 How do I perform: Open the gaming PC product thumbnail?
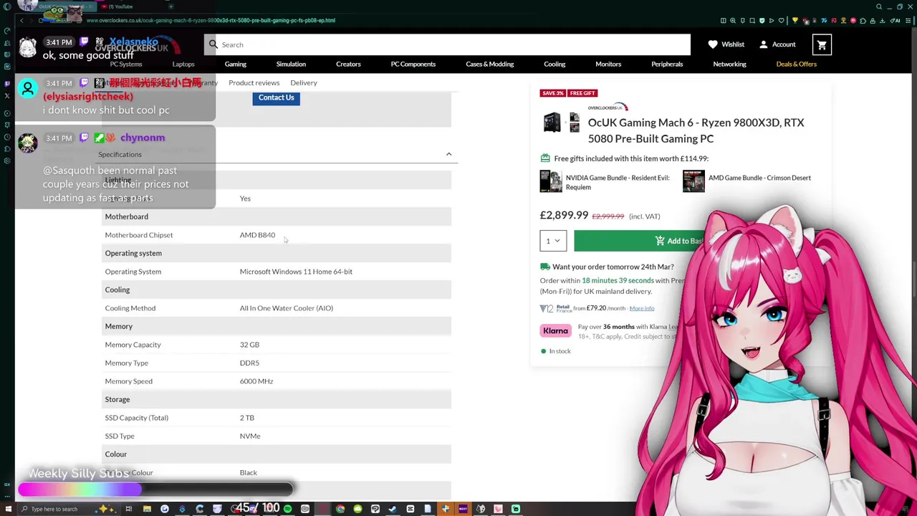coord(552,123)
